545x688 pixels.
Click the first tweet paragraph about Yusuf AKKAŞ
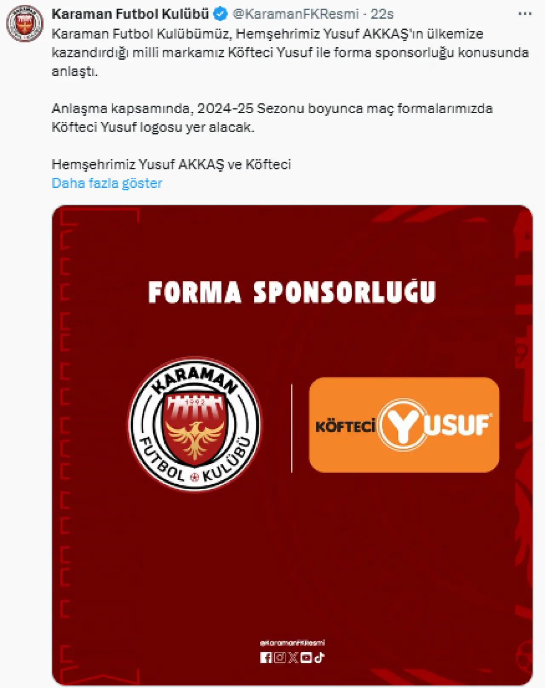tap(290, 52)
